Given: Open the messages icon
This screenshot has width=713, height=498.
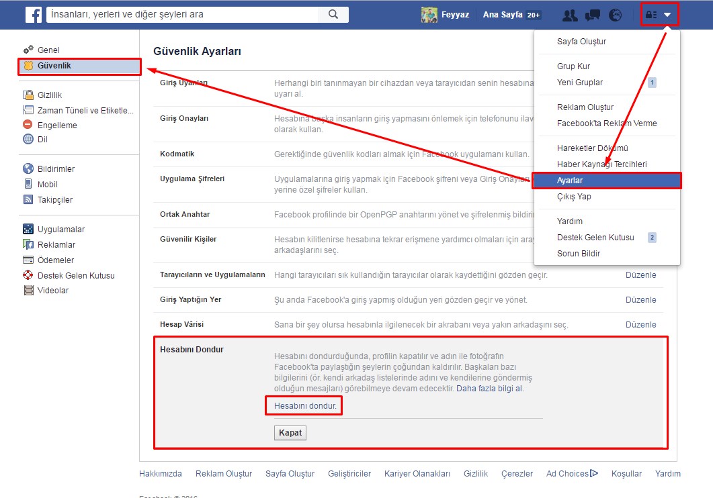Looking at the screenshot, I should (592, 15).
